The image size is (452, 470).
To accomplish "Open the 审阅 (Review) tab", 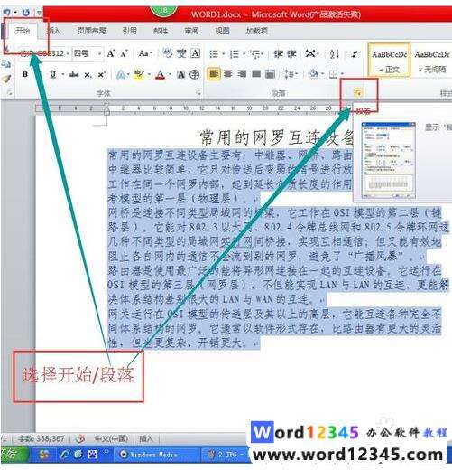I will [191, 31].
